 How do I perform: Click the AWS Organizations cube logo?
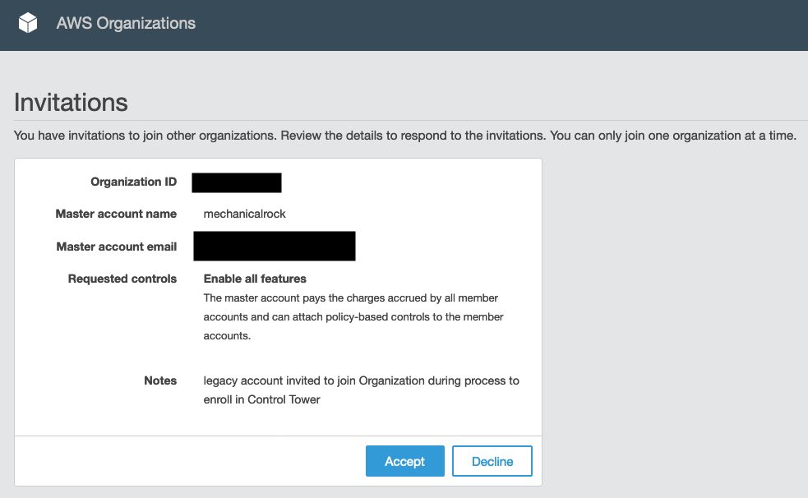28,23
